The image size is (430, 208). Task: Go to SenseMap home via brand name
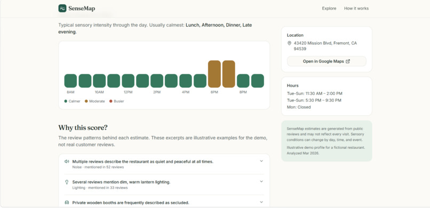click(x=82, y=9)
